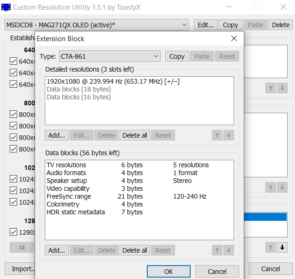
Task: Click Delete all under Detailed resolutions
Action: coord(134,135)
